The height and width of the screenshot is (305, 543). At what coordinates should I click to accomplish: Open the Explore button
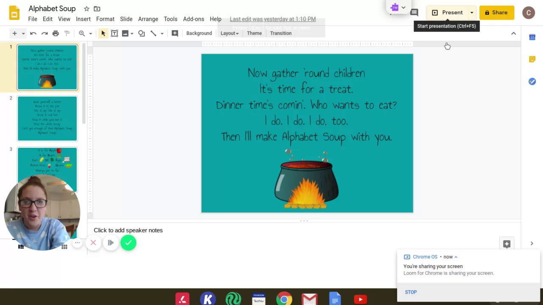tap(507, 244)
